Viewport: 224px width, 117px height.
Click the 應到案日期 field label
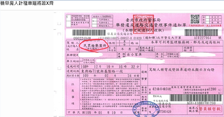point(73,76)
